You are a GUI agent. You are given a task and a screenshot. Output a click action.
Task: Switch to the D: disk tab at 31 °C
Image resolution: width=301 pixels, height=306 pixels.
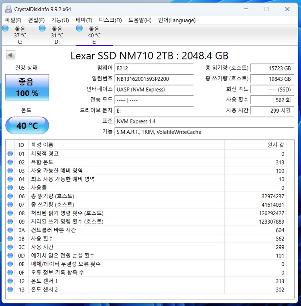[x=57, y=35]
